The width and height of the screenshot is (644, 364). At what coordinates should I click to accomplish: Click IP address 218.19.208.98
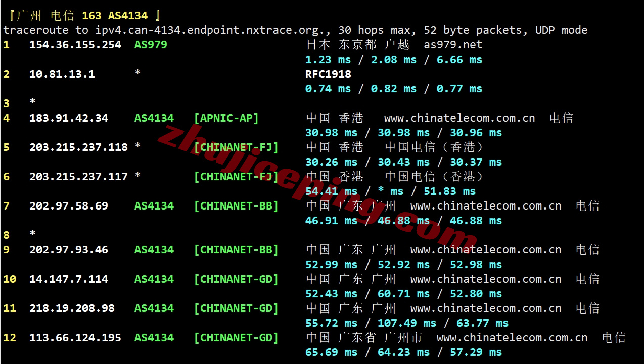(x=72, y=308)
